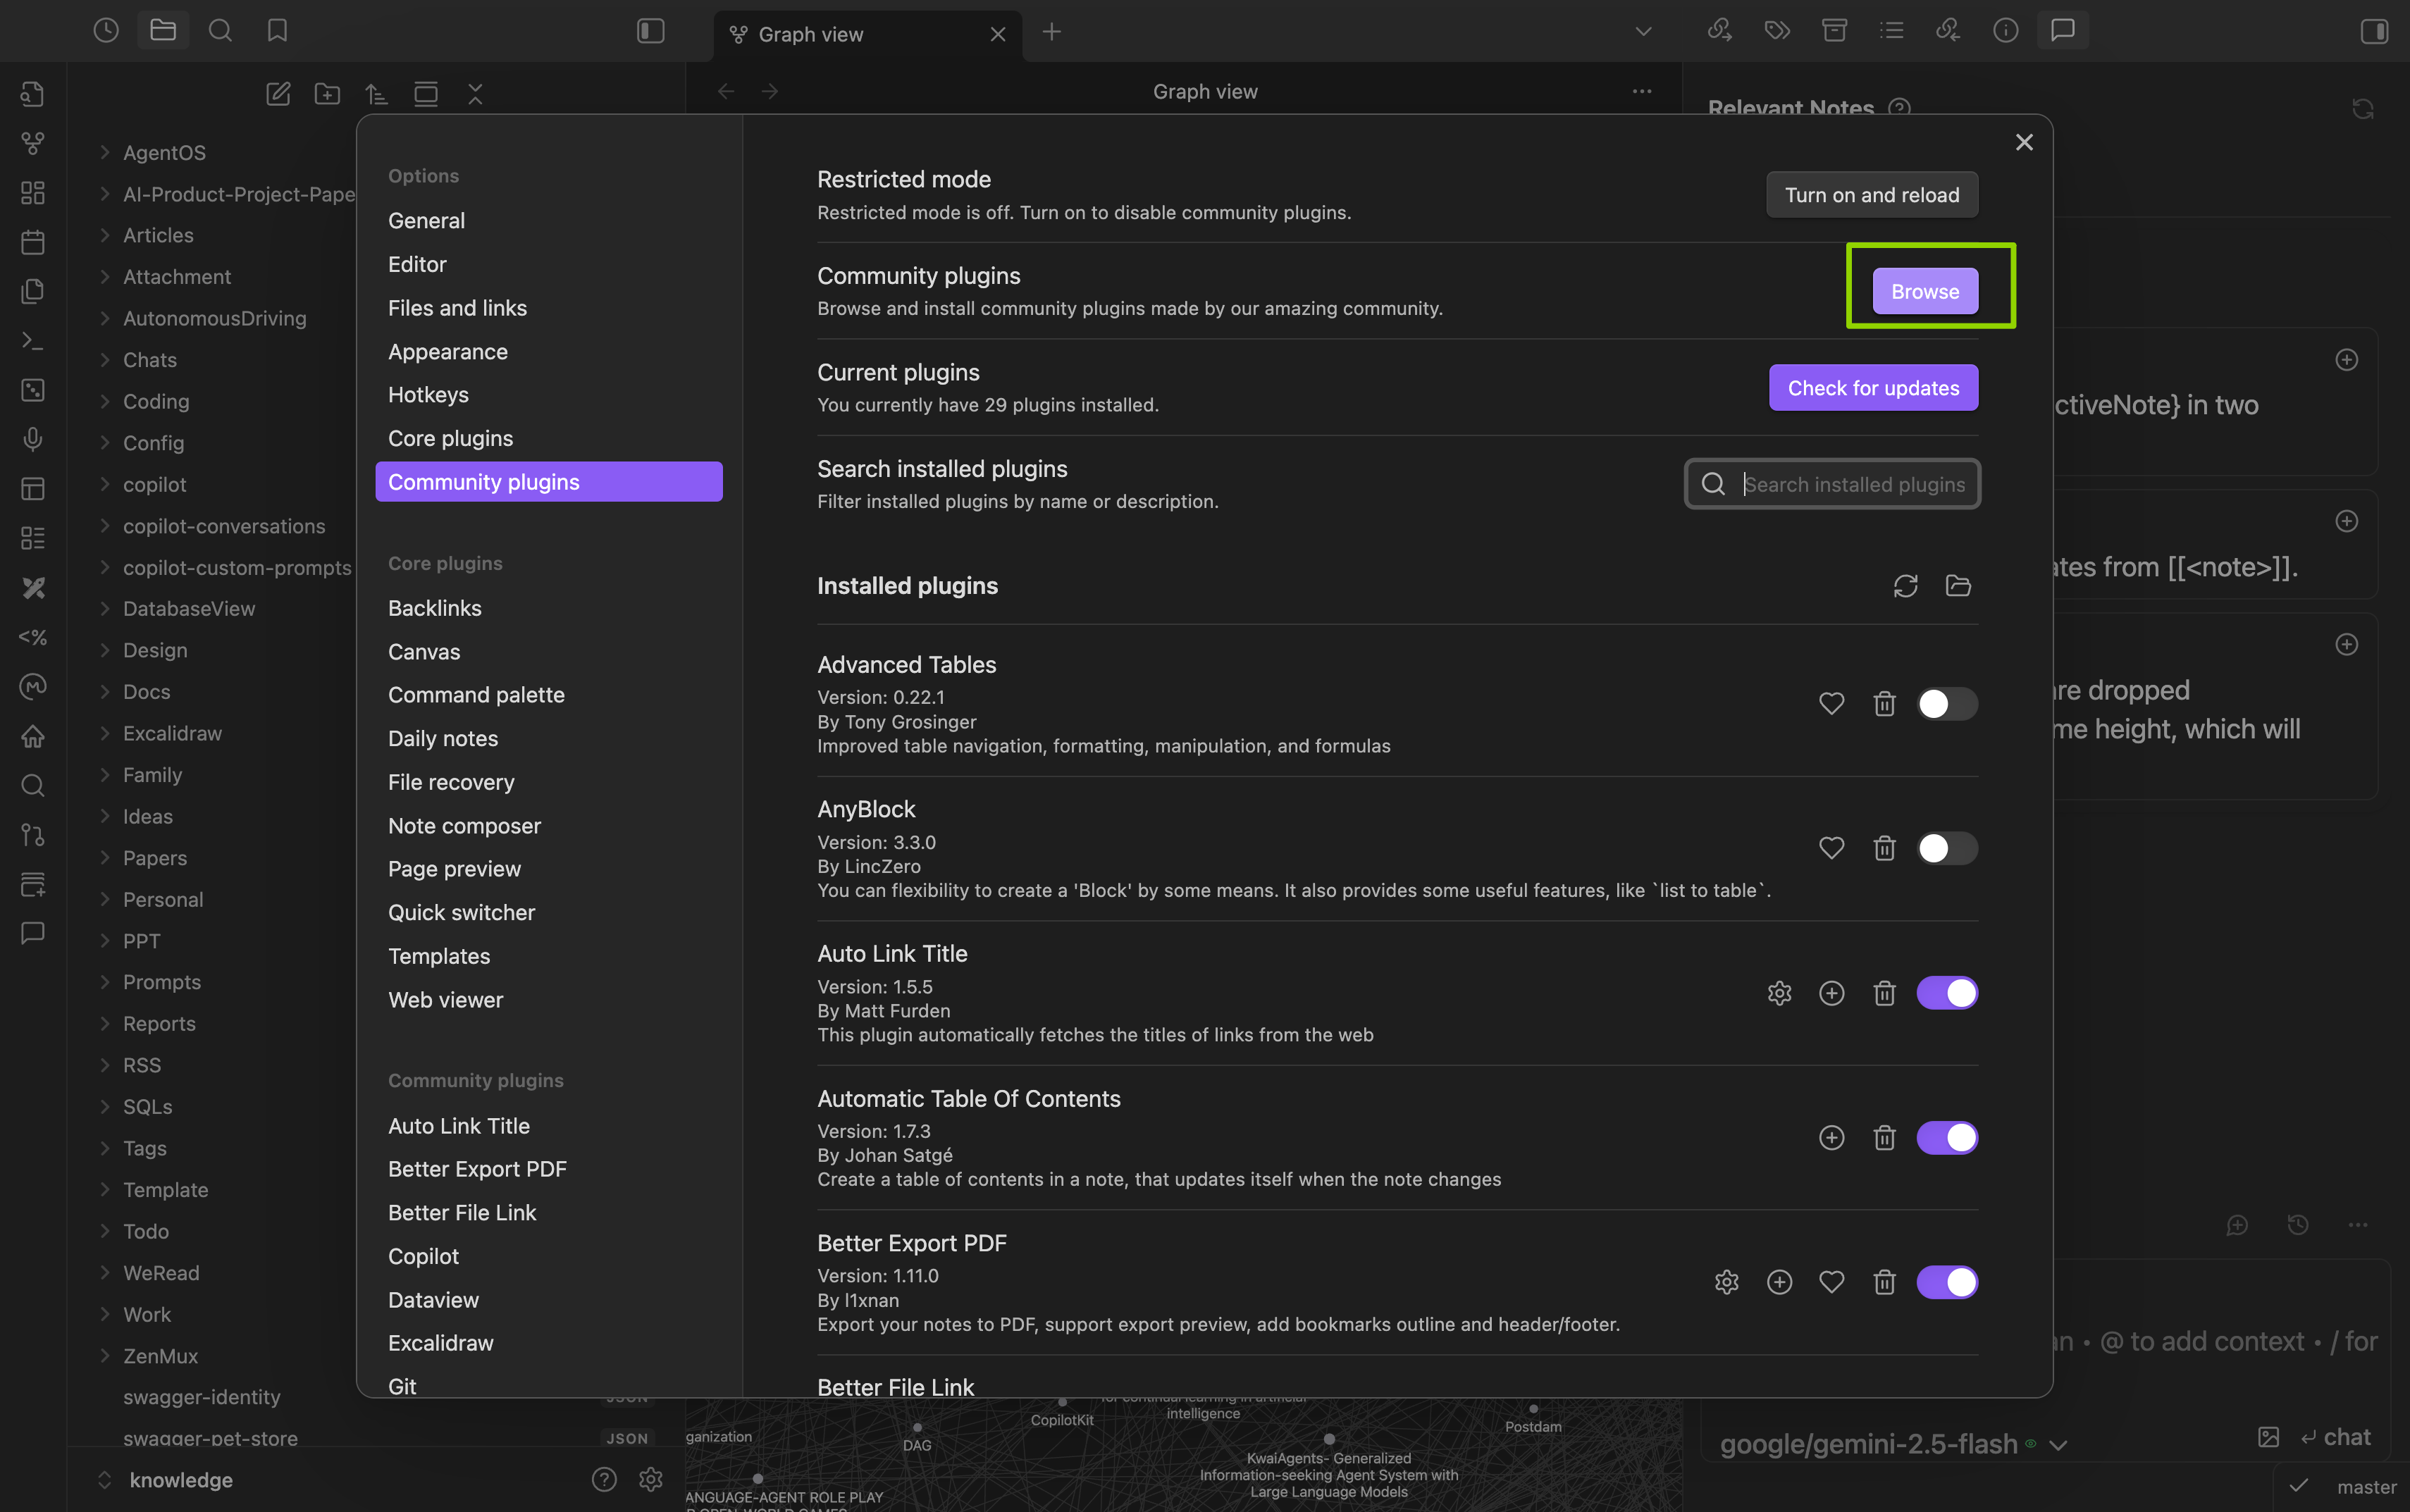Click the heart icon for AnyBlock
Screen dimensions: 2410x1512
1831,848
